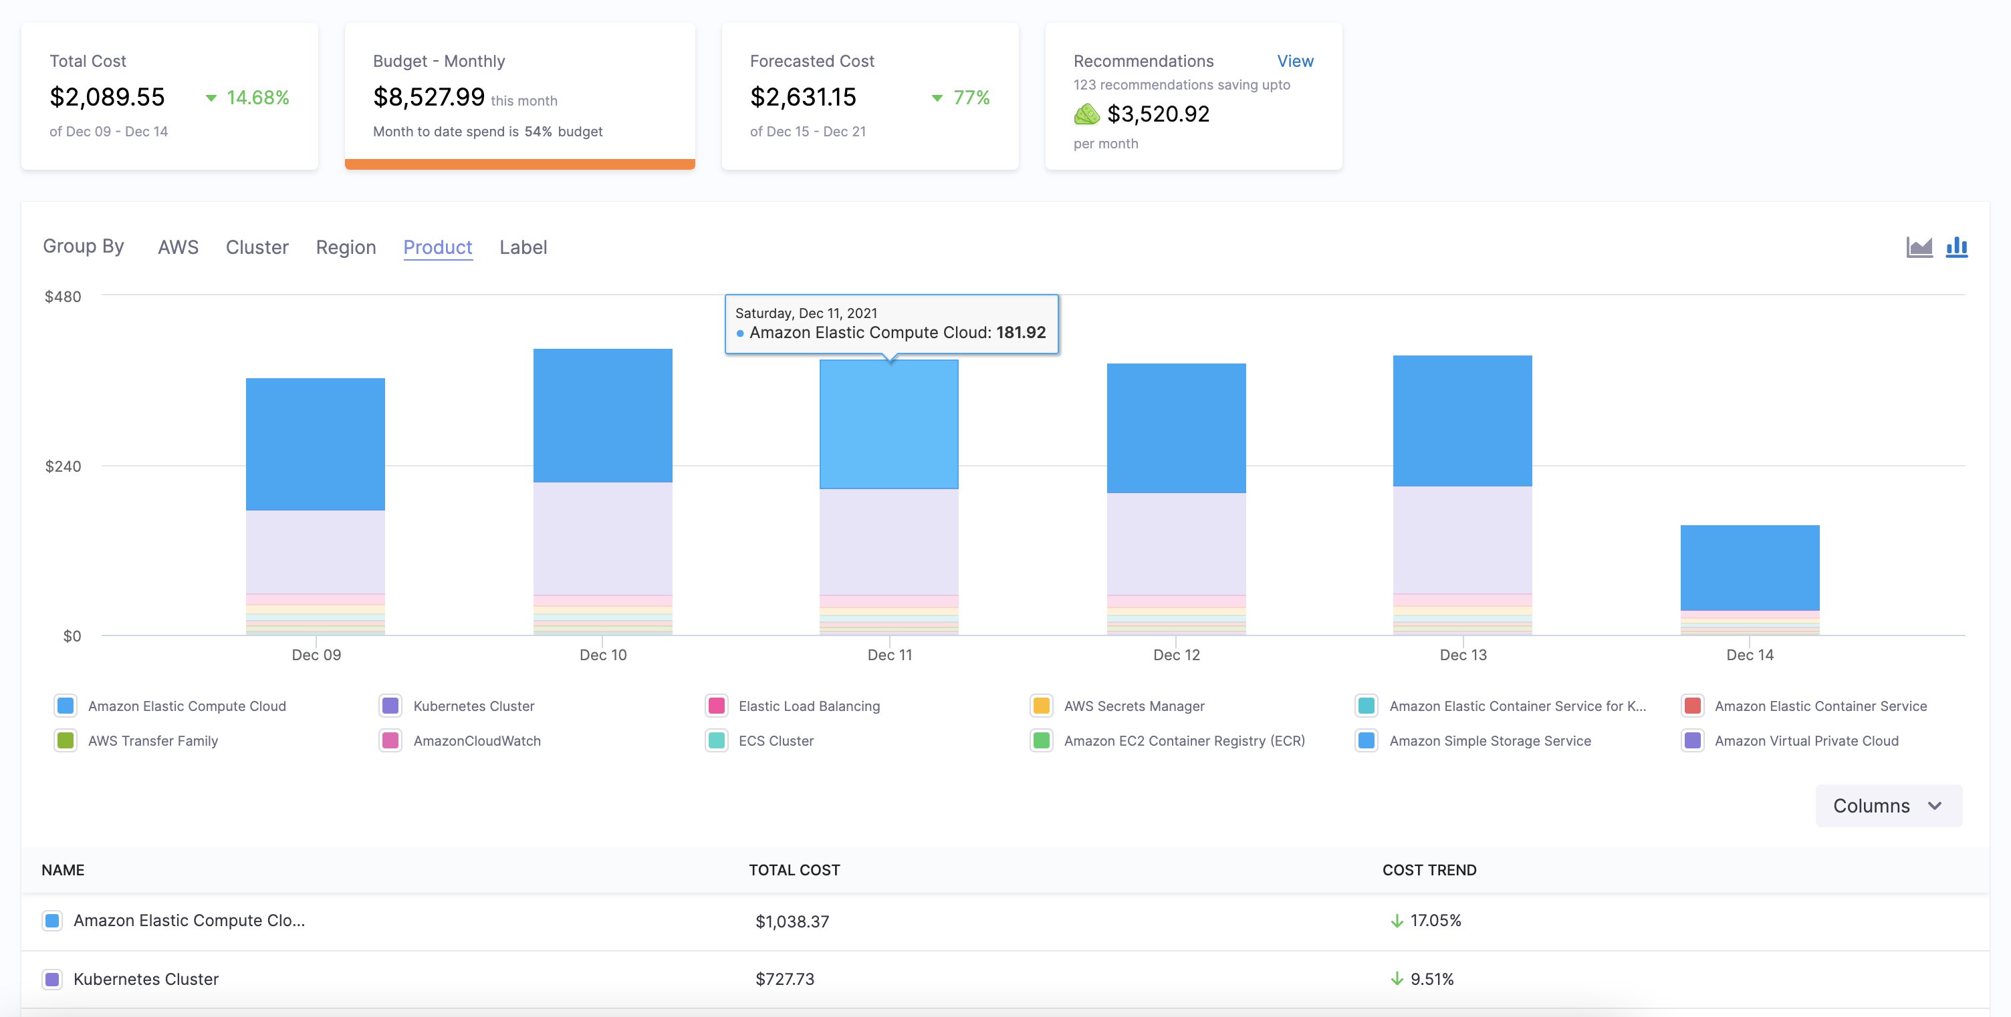Click Dec 10 lavender Kubernetes Cluster segment
The width and height of the screenshot is (2011, 1017).
pos(602,539)
